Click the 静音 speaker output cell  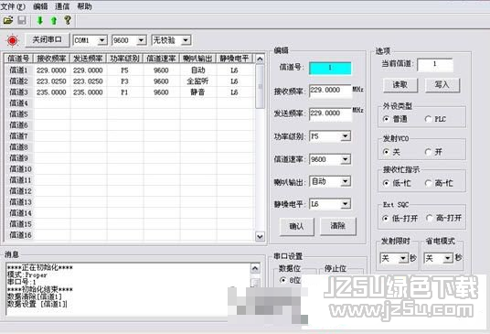[x=197, y=92]
